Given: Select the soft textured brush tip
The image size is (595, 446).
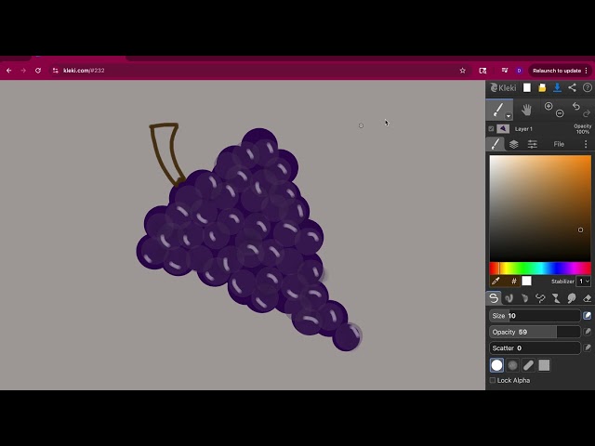Looking at the screenshot, I should coord(512,365).
